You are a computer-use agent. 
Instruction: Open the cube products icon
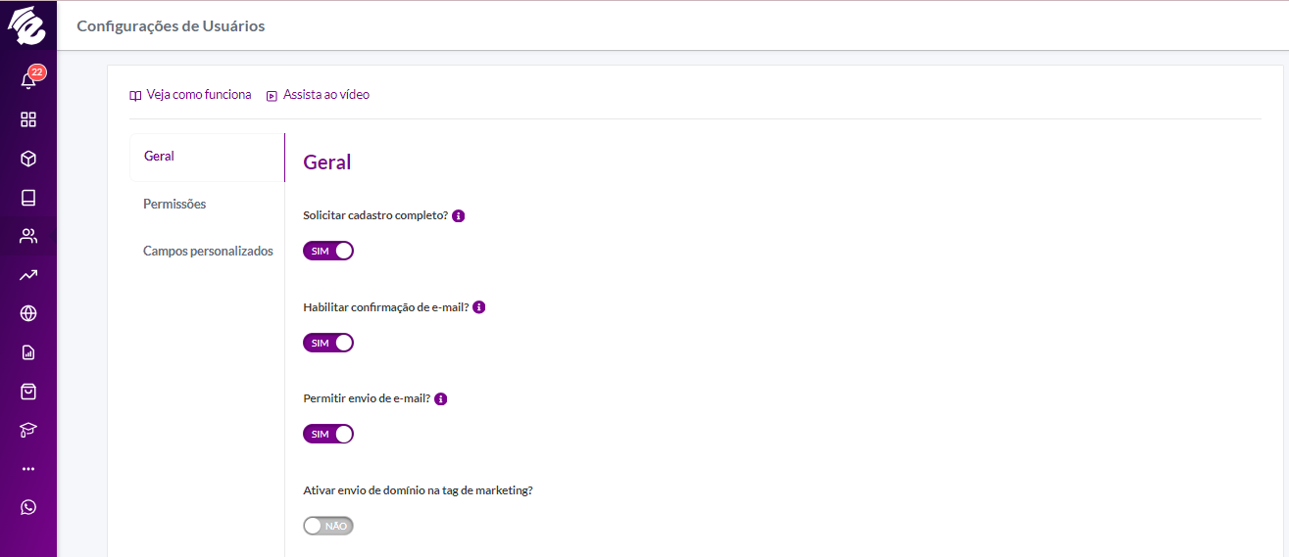[28, 159]
